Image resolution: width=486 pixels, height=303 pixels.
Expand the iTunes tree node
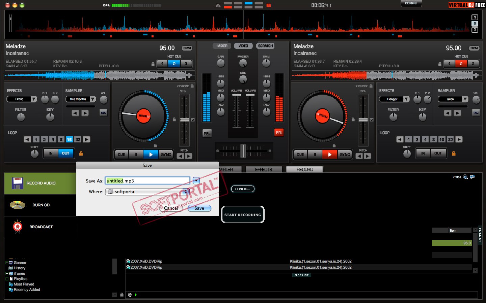7,274
